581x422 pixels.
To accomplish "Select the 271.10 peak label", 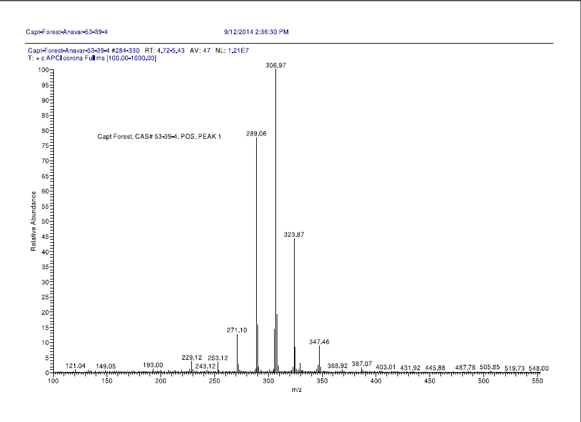I will pos(237,330).
